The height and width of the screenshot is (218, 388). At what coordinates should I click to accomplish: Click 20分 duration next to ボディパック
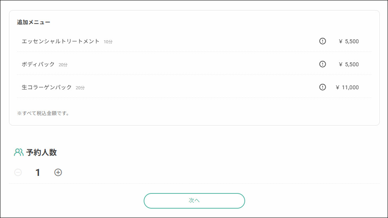(x=63, y=65)
